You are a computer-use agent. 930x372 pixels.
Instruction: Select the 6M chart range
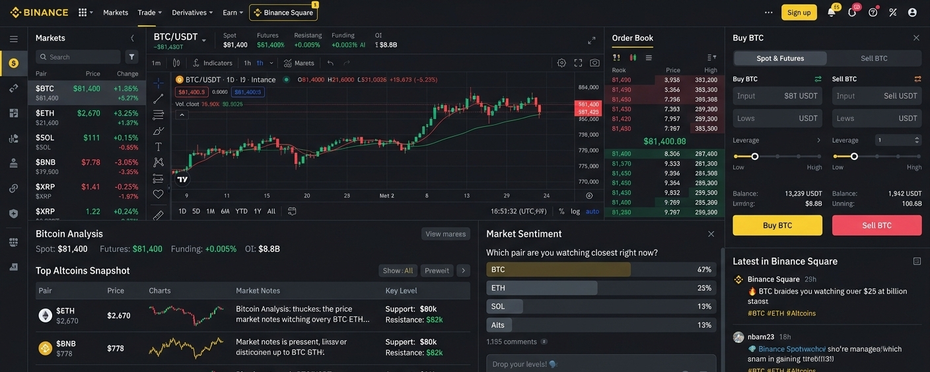pos(225,211)
